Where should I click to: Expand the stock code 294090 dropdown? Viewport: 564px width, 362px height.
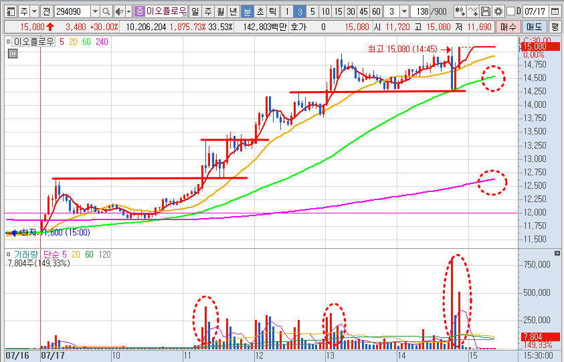coord(95,12)
